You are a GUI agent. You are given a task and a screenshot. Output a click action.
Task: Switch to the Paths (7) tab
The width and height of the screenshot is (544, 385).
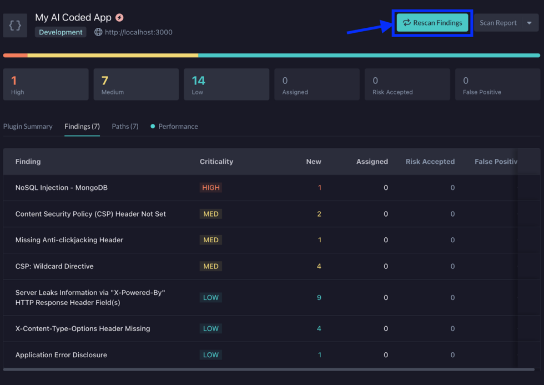[125, 126]
